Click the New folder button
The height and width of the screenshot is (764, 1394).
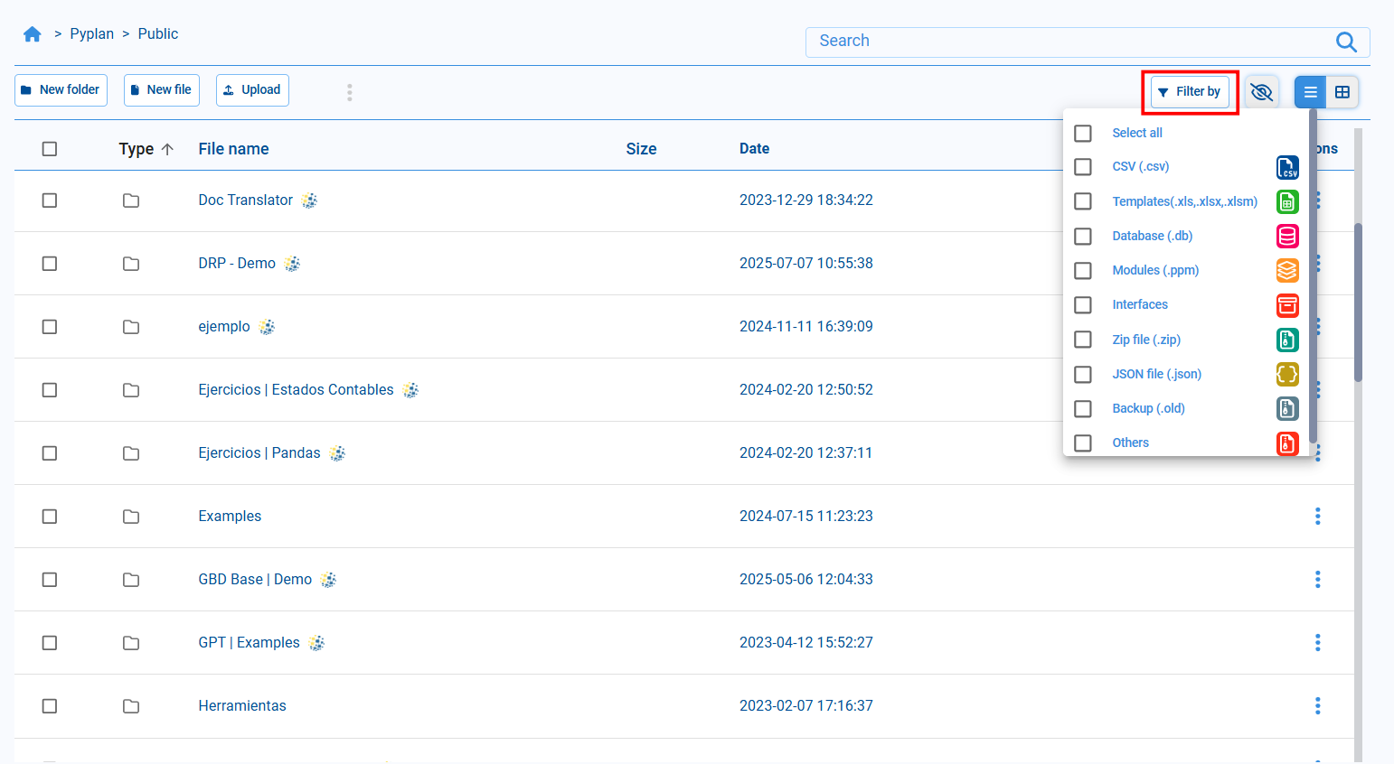coord(61,90)
